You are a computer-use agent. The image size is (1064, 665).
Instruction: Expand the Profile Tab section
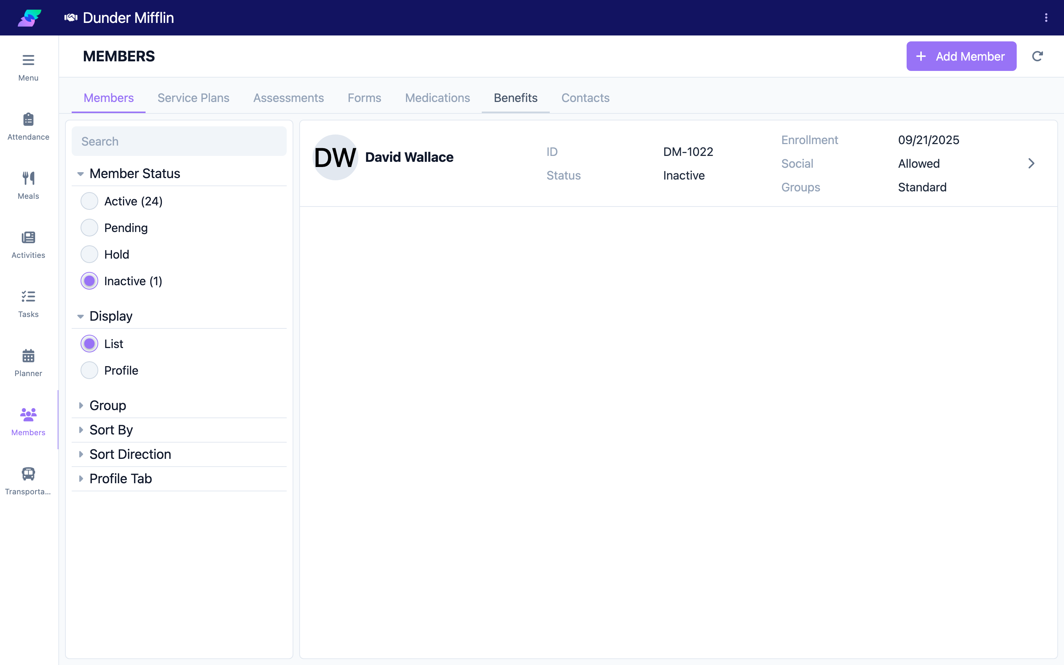[x=179, y=478]
